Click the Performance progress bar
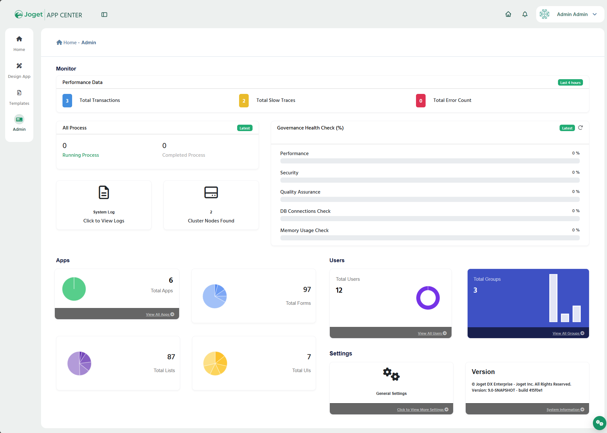The image size is (607, 433). pos(430,161)
